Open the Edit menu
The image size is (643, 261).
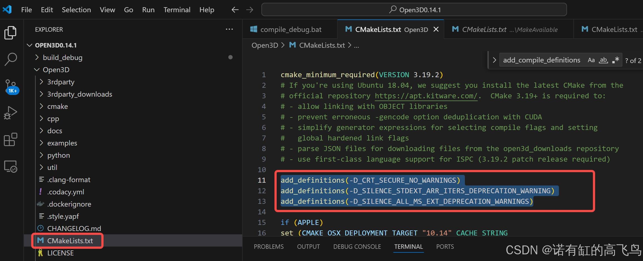pos(47,10)
